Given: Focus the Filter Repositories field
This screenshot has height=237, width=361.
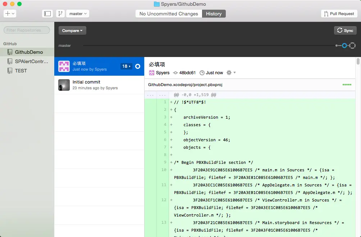Looking at the screenshot, I should pyautogui.click(x=27, y=30).
